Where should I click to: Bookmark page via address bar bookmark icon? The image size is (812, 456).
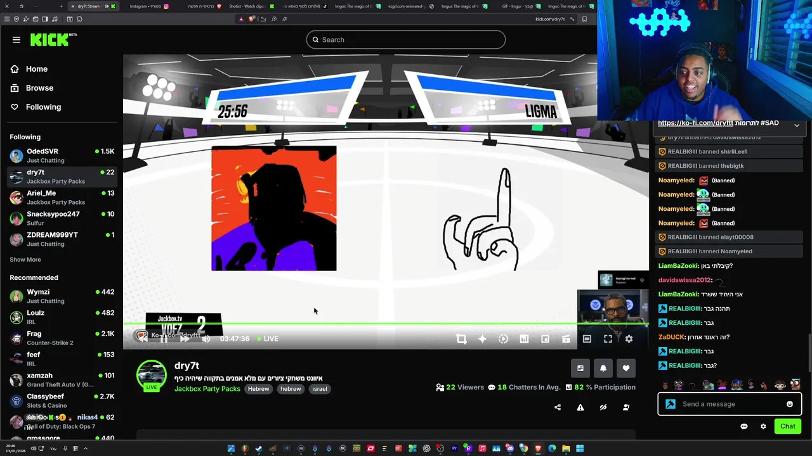click(584, 19)
